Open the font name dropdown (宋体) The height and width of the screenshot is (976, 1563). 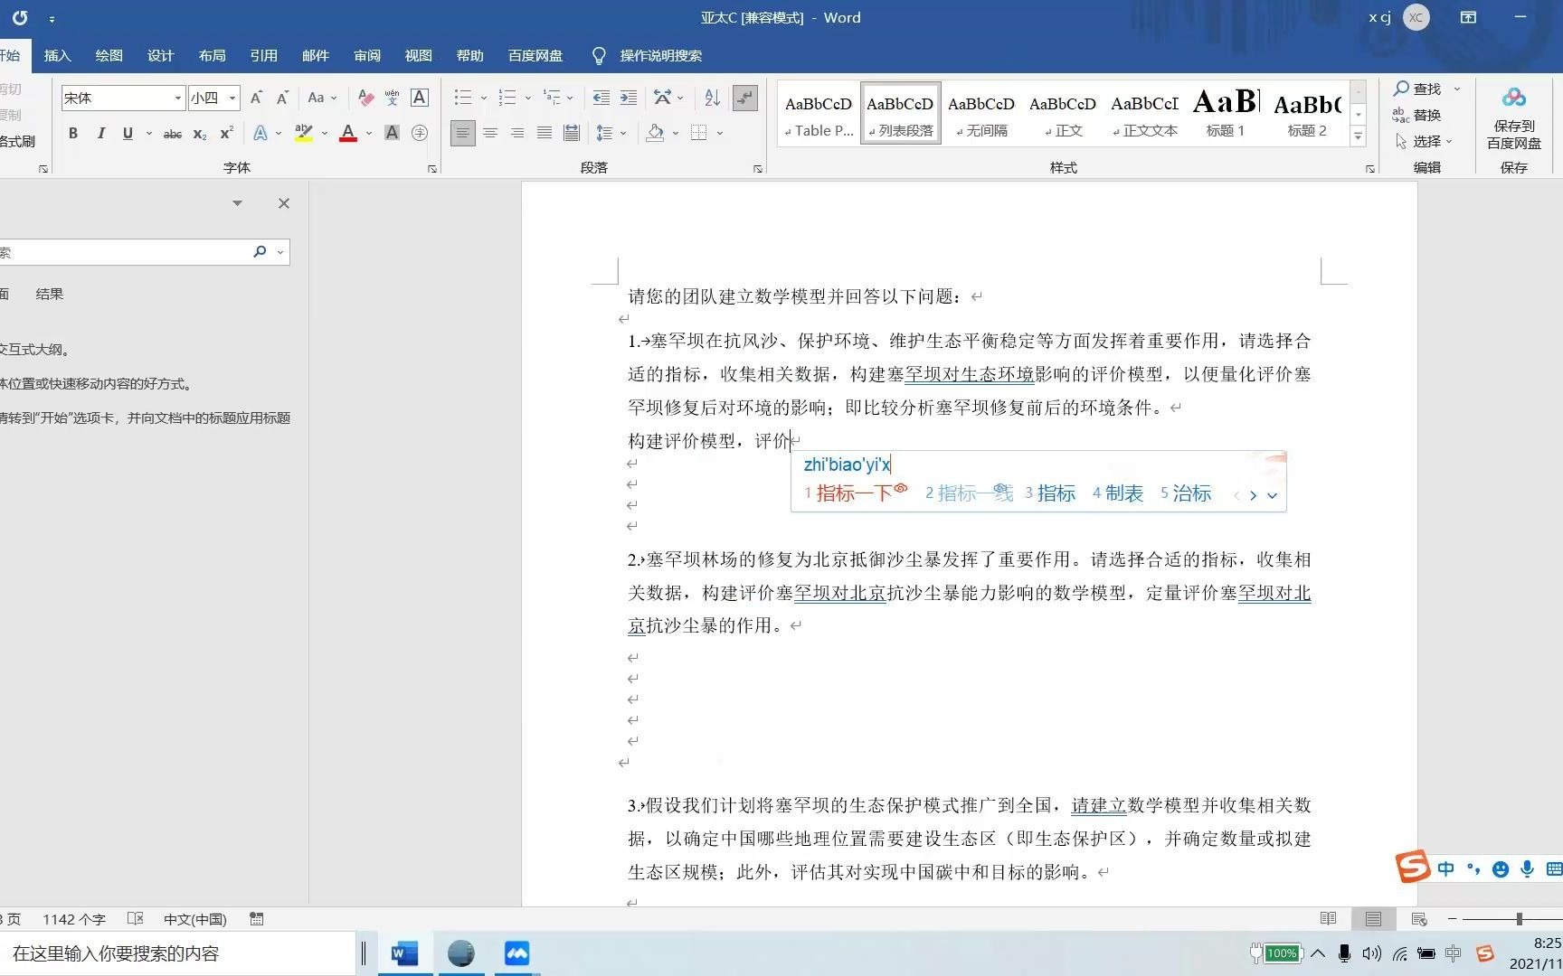(177, 98)
